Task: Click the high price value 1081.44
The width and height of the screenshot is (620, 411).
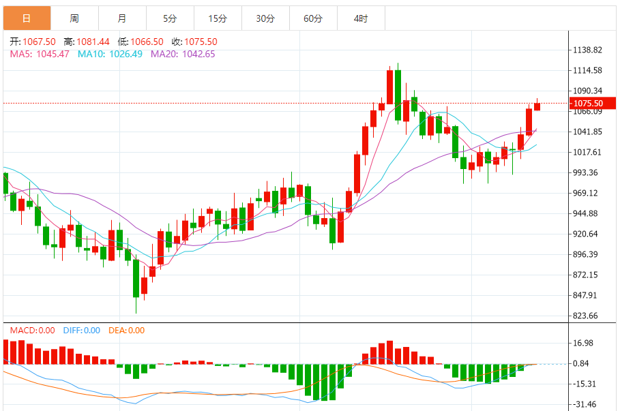Action: [93, 42]
